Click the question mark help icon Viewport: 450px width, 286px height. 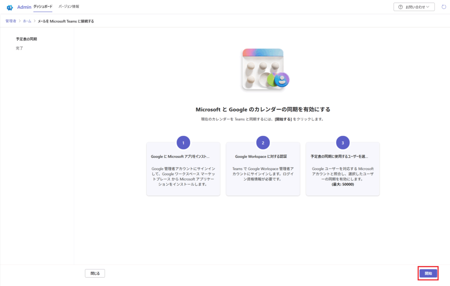point(400,7)
